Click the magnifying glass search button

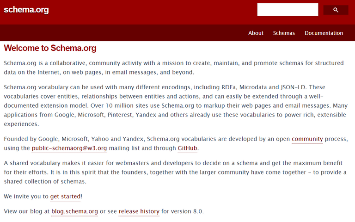[x=336, y=10]
